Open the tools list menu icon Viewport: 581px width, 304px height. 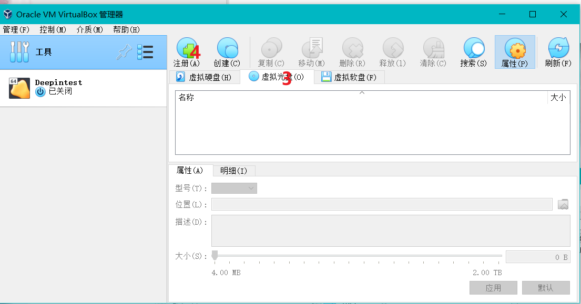point(145,52)
